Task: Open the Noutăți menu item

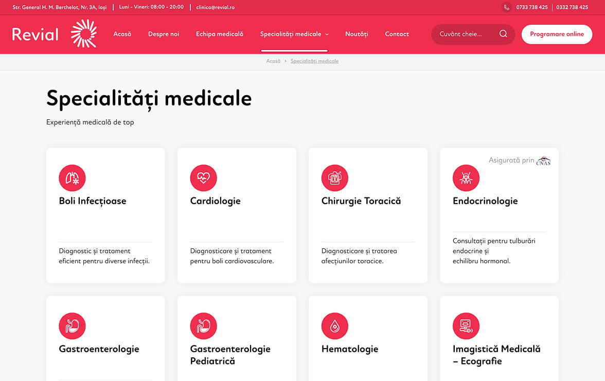Action: [x=357, y=34]
